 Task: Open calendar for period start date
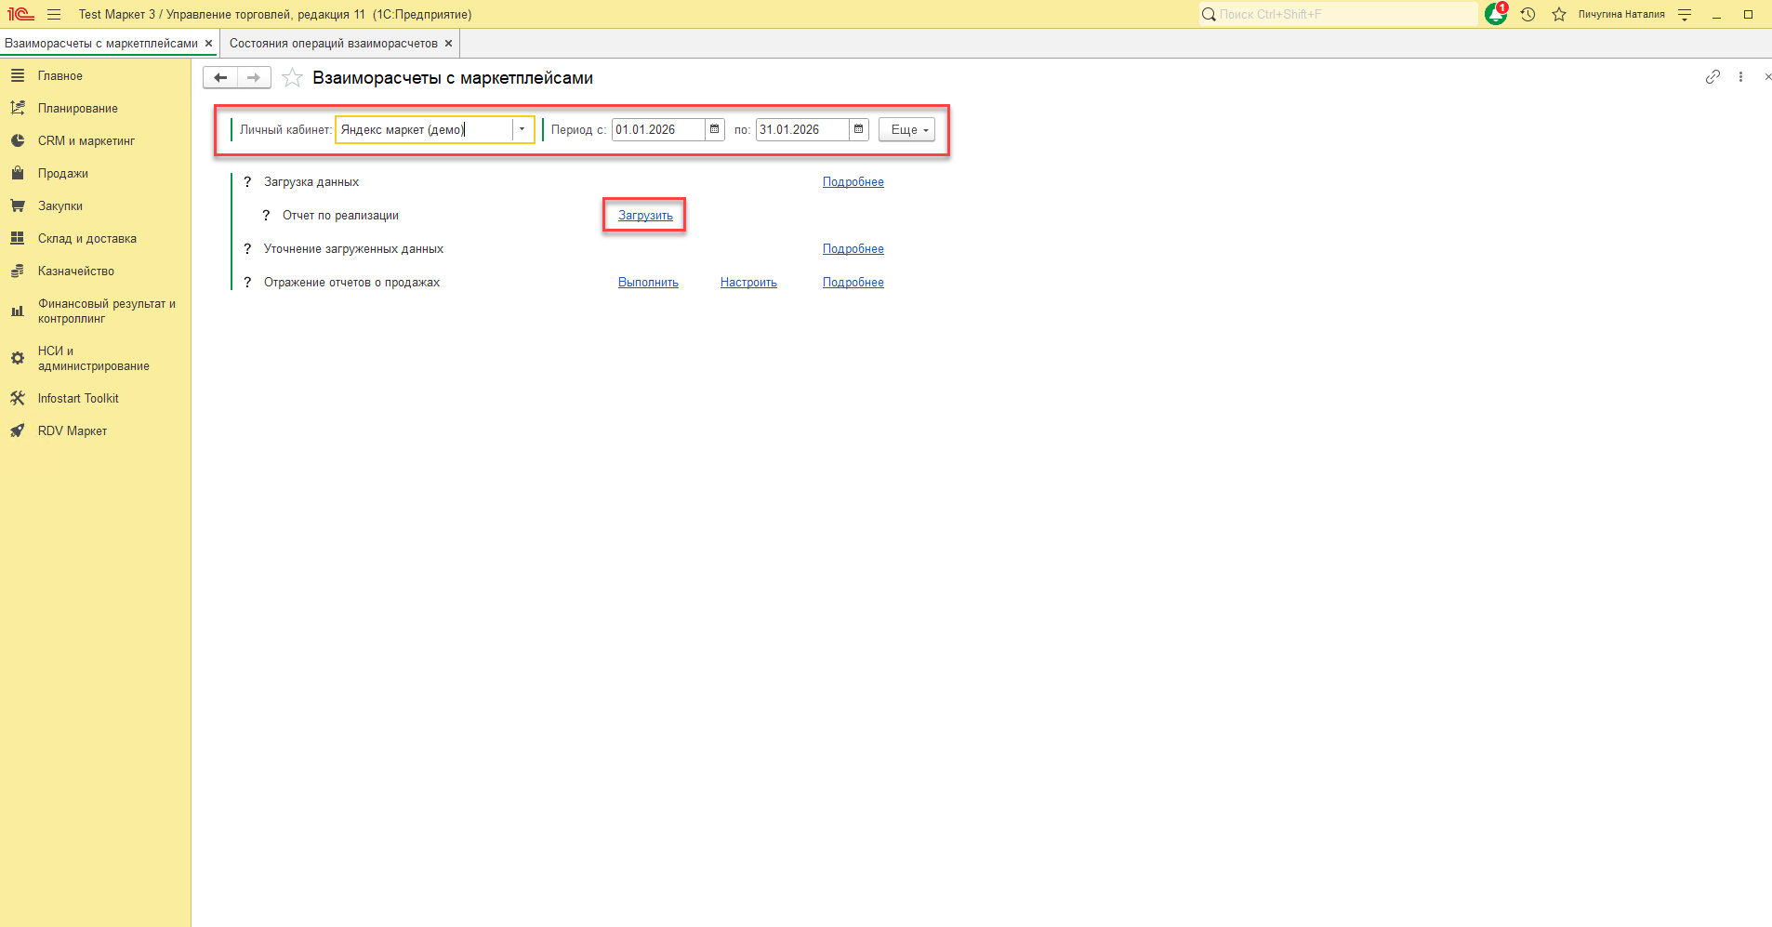[x=714, y=129]
